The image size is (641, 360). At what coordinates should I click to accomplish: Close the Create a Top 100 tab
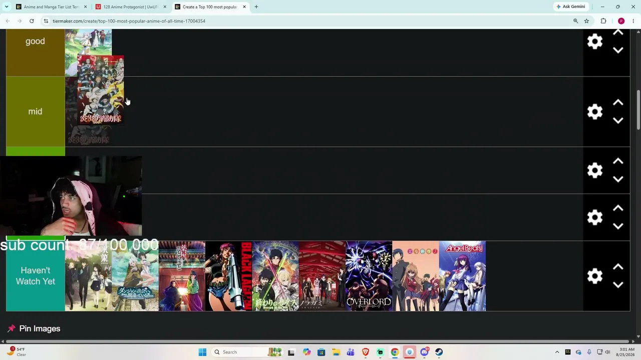click(244, 7)
